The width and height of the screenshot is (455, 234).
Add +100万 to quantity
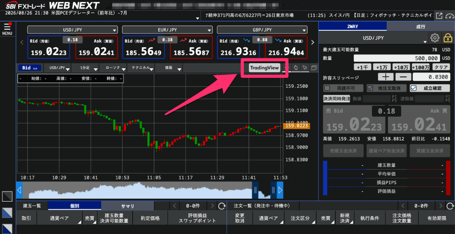tap(420, 67)
